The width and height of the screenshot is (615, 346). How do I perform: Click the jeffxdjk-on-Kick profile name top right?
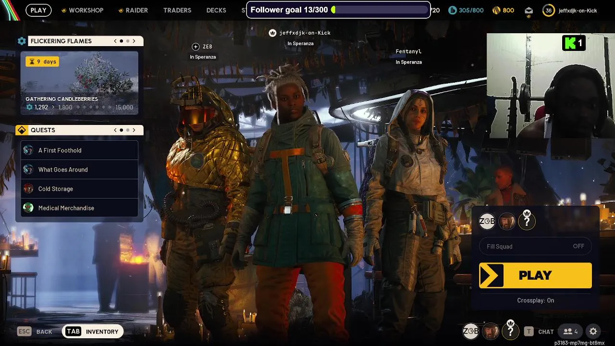click(578, 11)
